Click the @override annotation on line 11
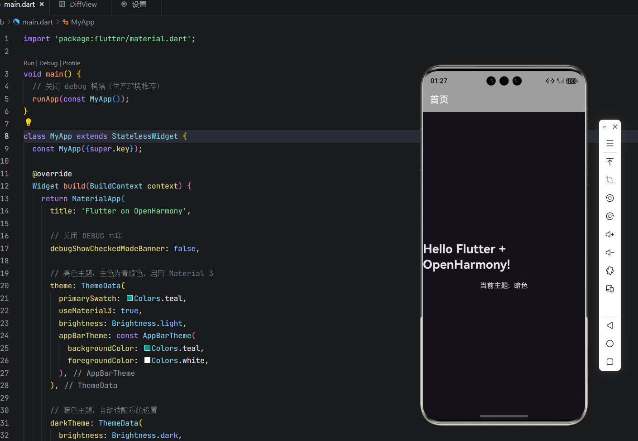638x441 pixels. pyautogui.click(x=52, y=174)
